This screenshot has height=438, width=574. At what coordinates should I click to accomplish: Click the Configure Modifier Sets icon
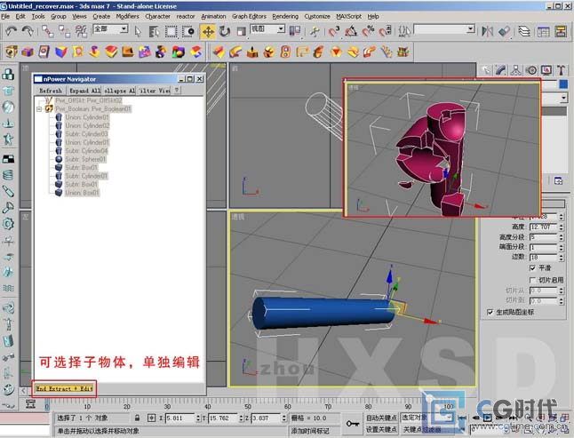tap(559, 180)
